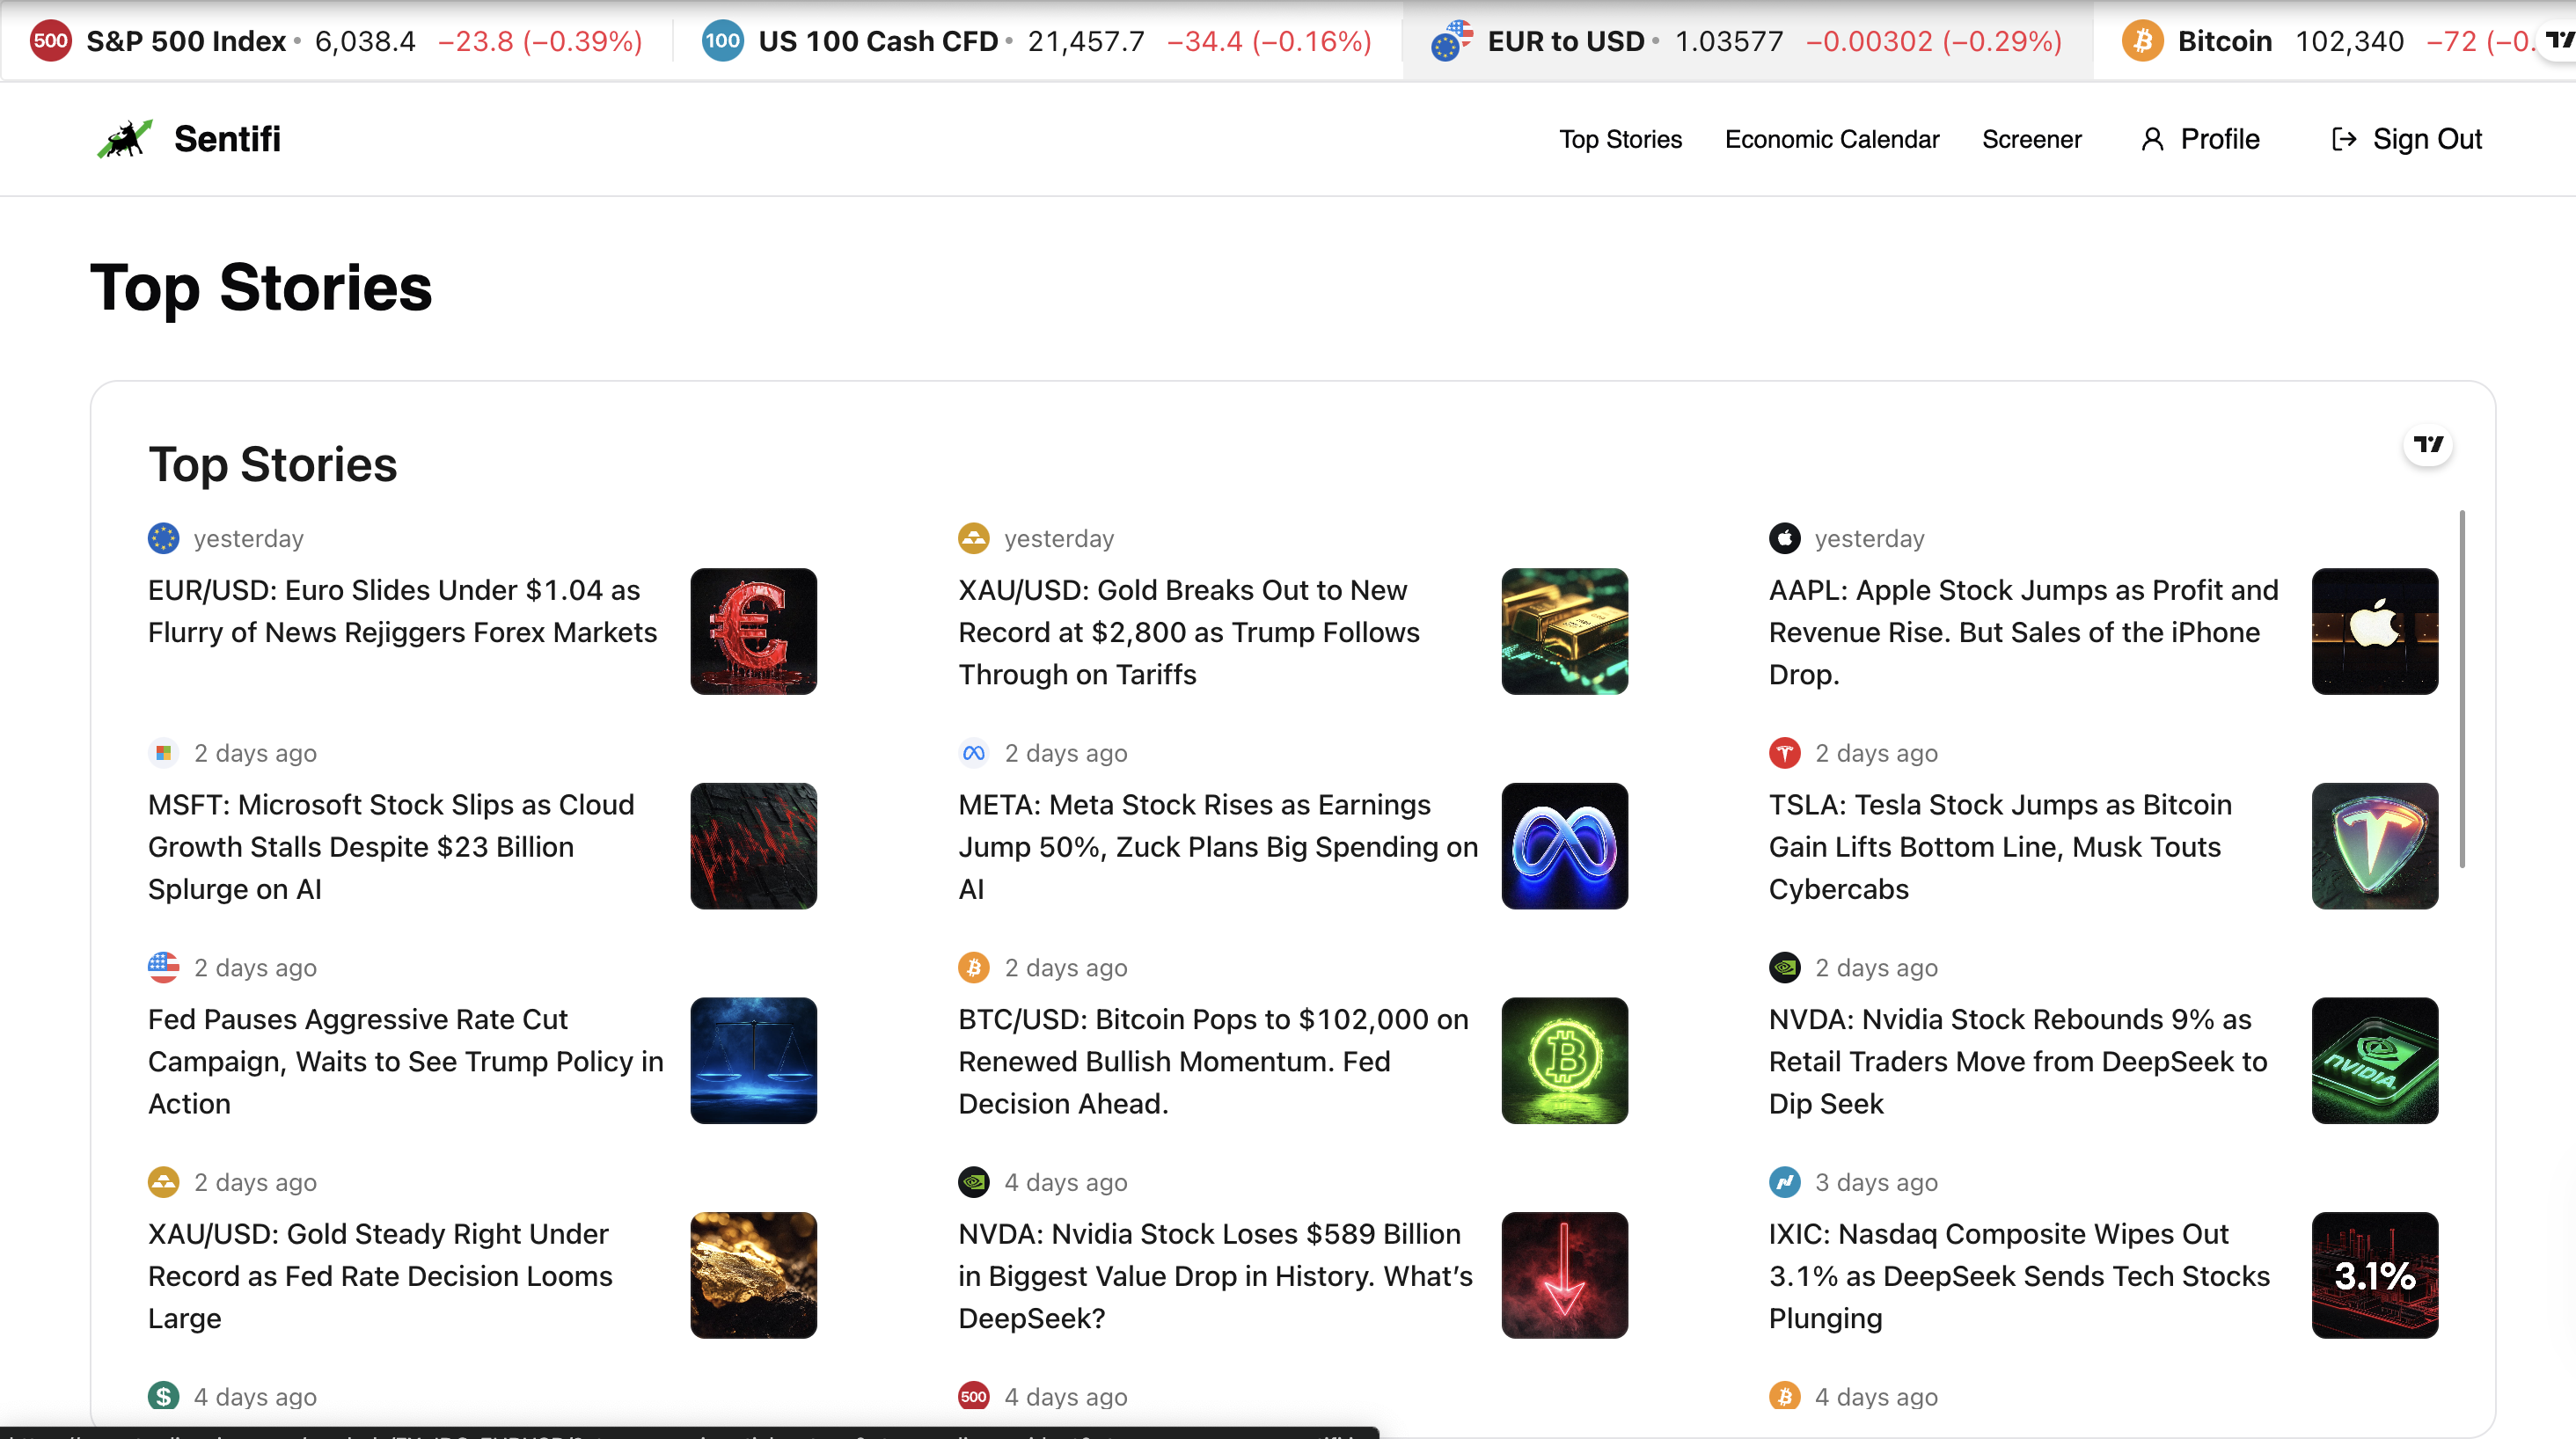This screenshot has width=2576, height=1439.
Task: Click the 3.1% Nasdaq Composite thumbnail
Action: tap(2374, 1275)
